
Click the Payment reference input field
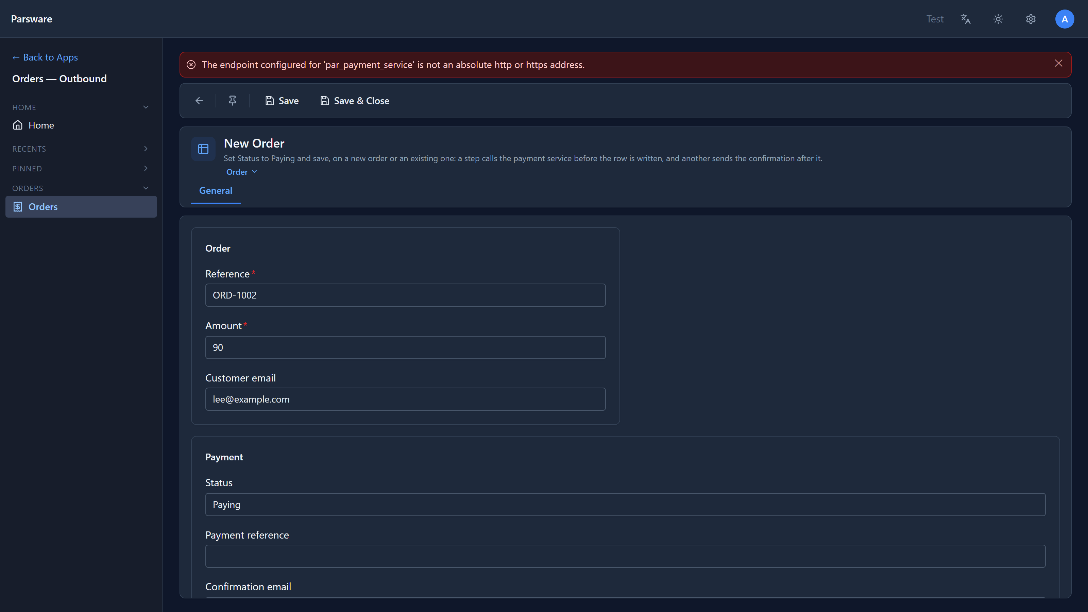(x=625, y=556)
